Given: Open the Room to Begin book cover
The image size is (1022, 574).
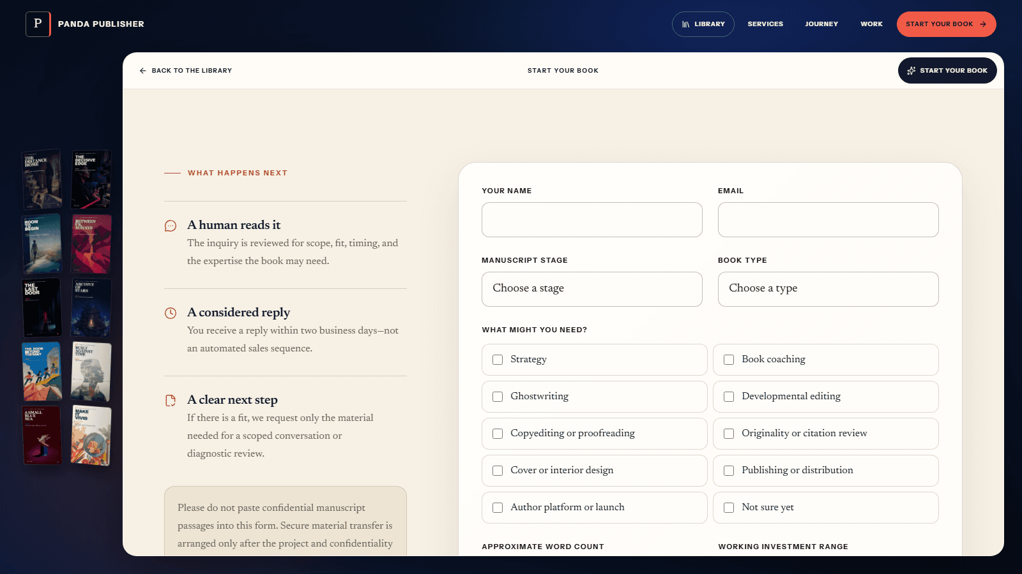Looking at the screenshot, I should [x=42, y=244].
